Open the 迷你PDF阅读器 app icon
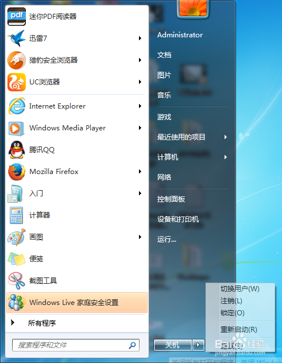Image resolution: width=282 pixels, height=363 pixels. tap(17, 17)
